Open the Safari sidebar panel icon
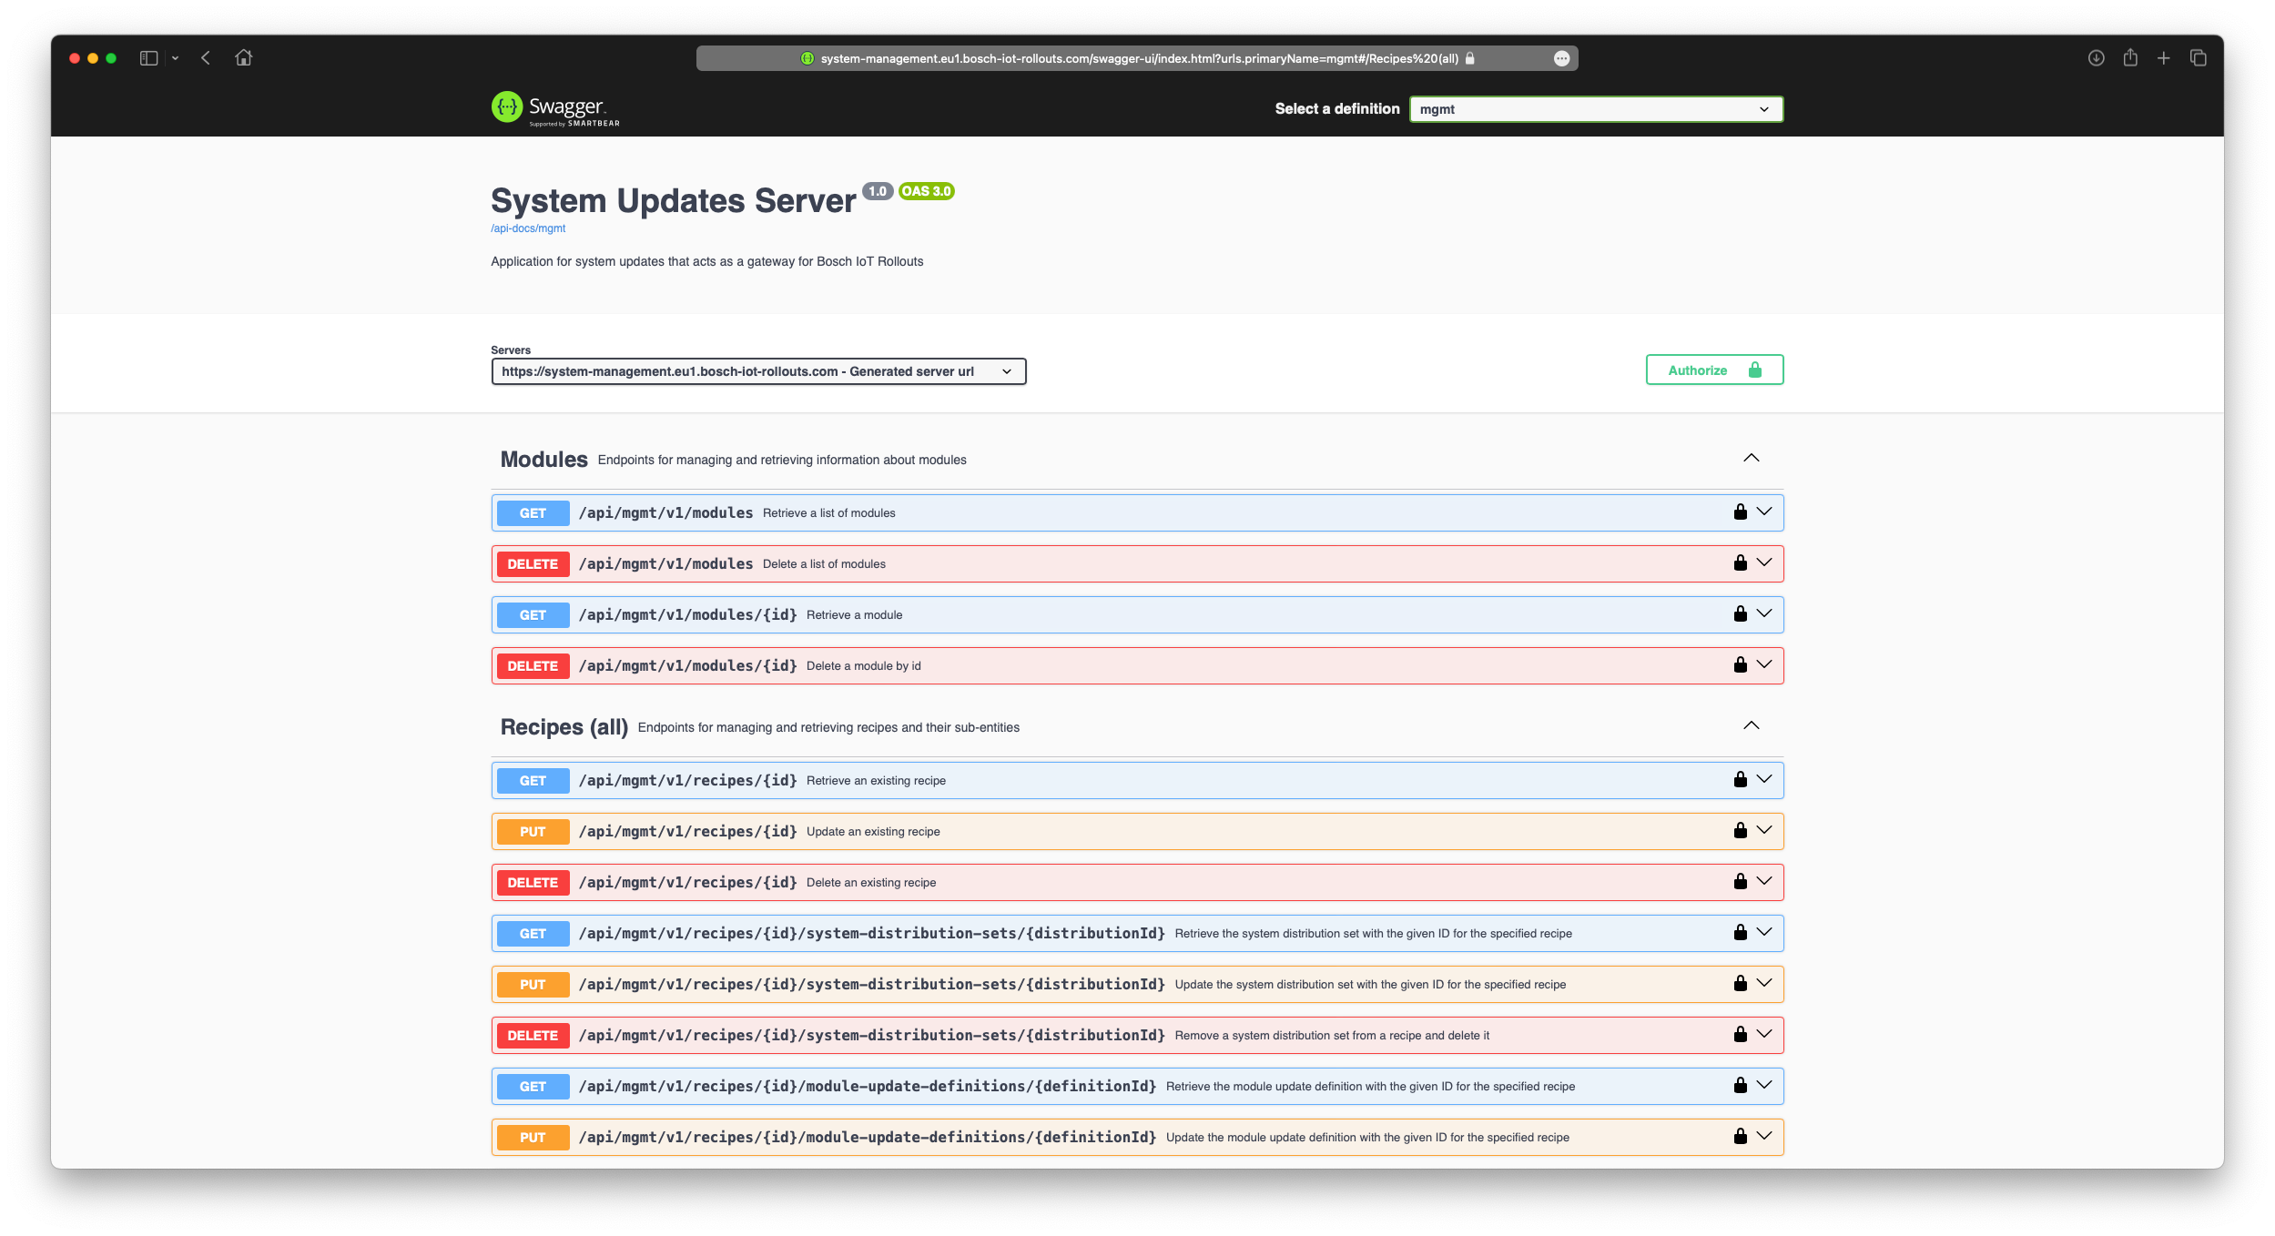This screenshot has height=1236, width=2275. pos(148,58)
